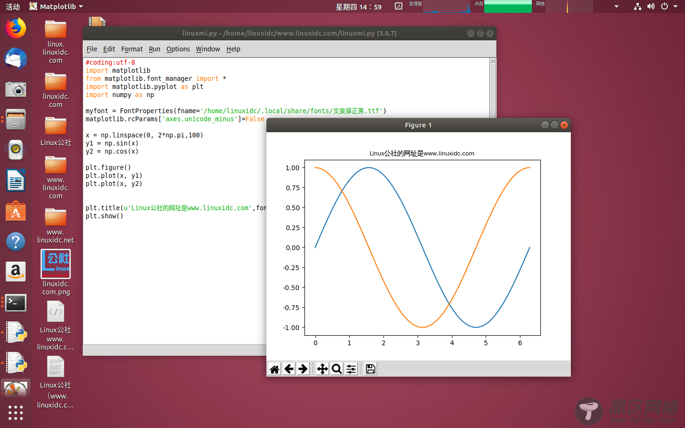This screenshot has width=685, height=428.
Task: Select upper Python IDLE icon in dock
Action: [16, 332]
